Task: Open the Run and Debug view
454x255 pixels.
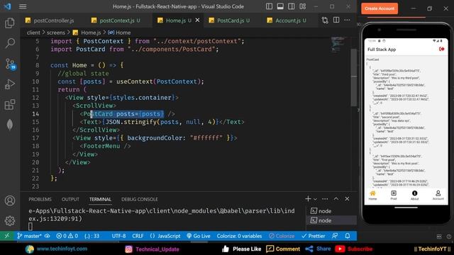Action: pyautogui.click(x=10, y=84)
